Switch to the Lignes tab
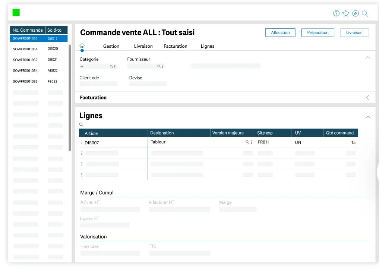379x268 pixels. click(208, 46)
